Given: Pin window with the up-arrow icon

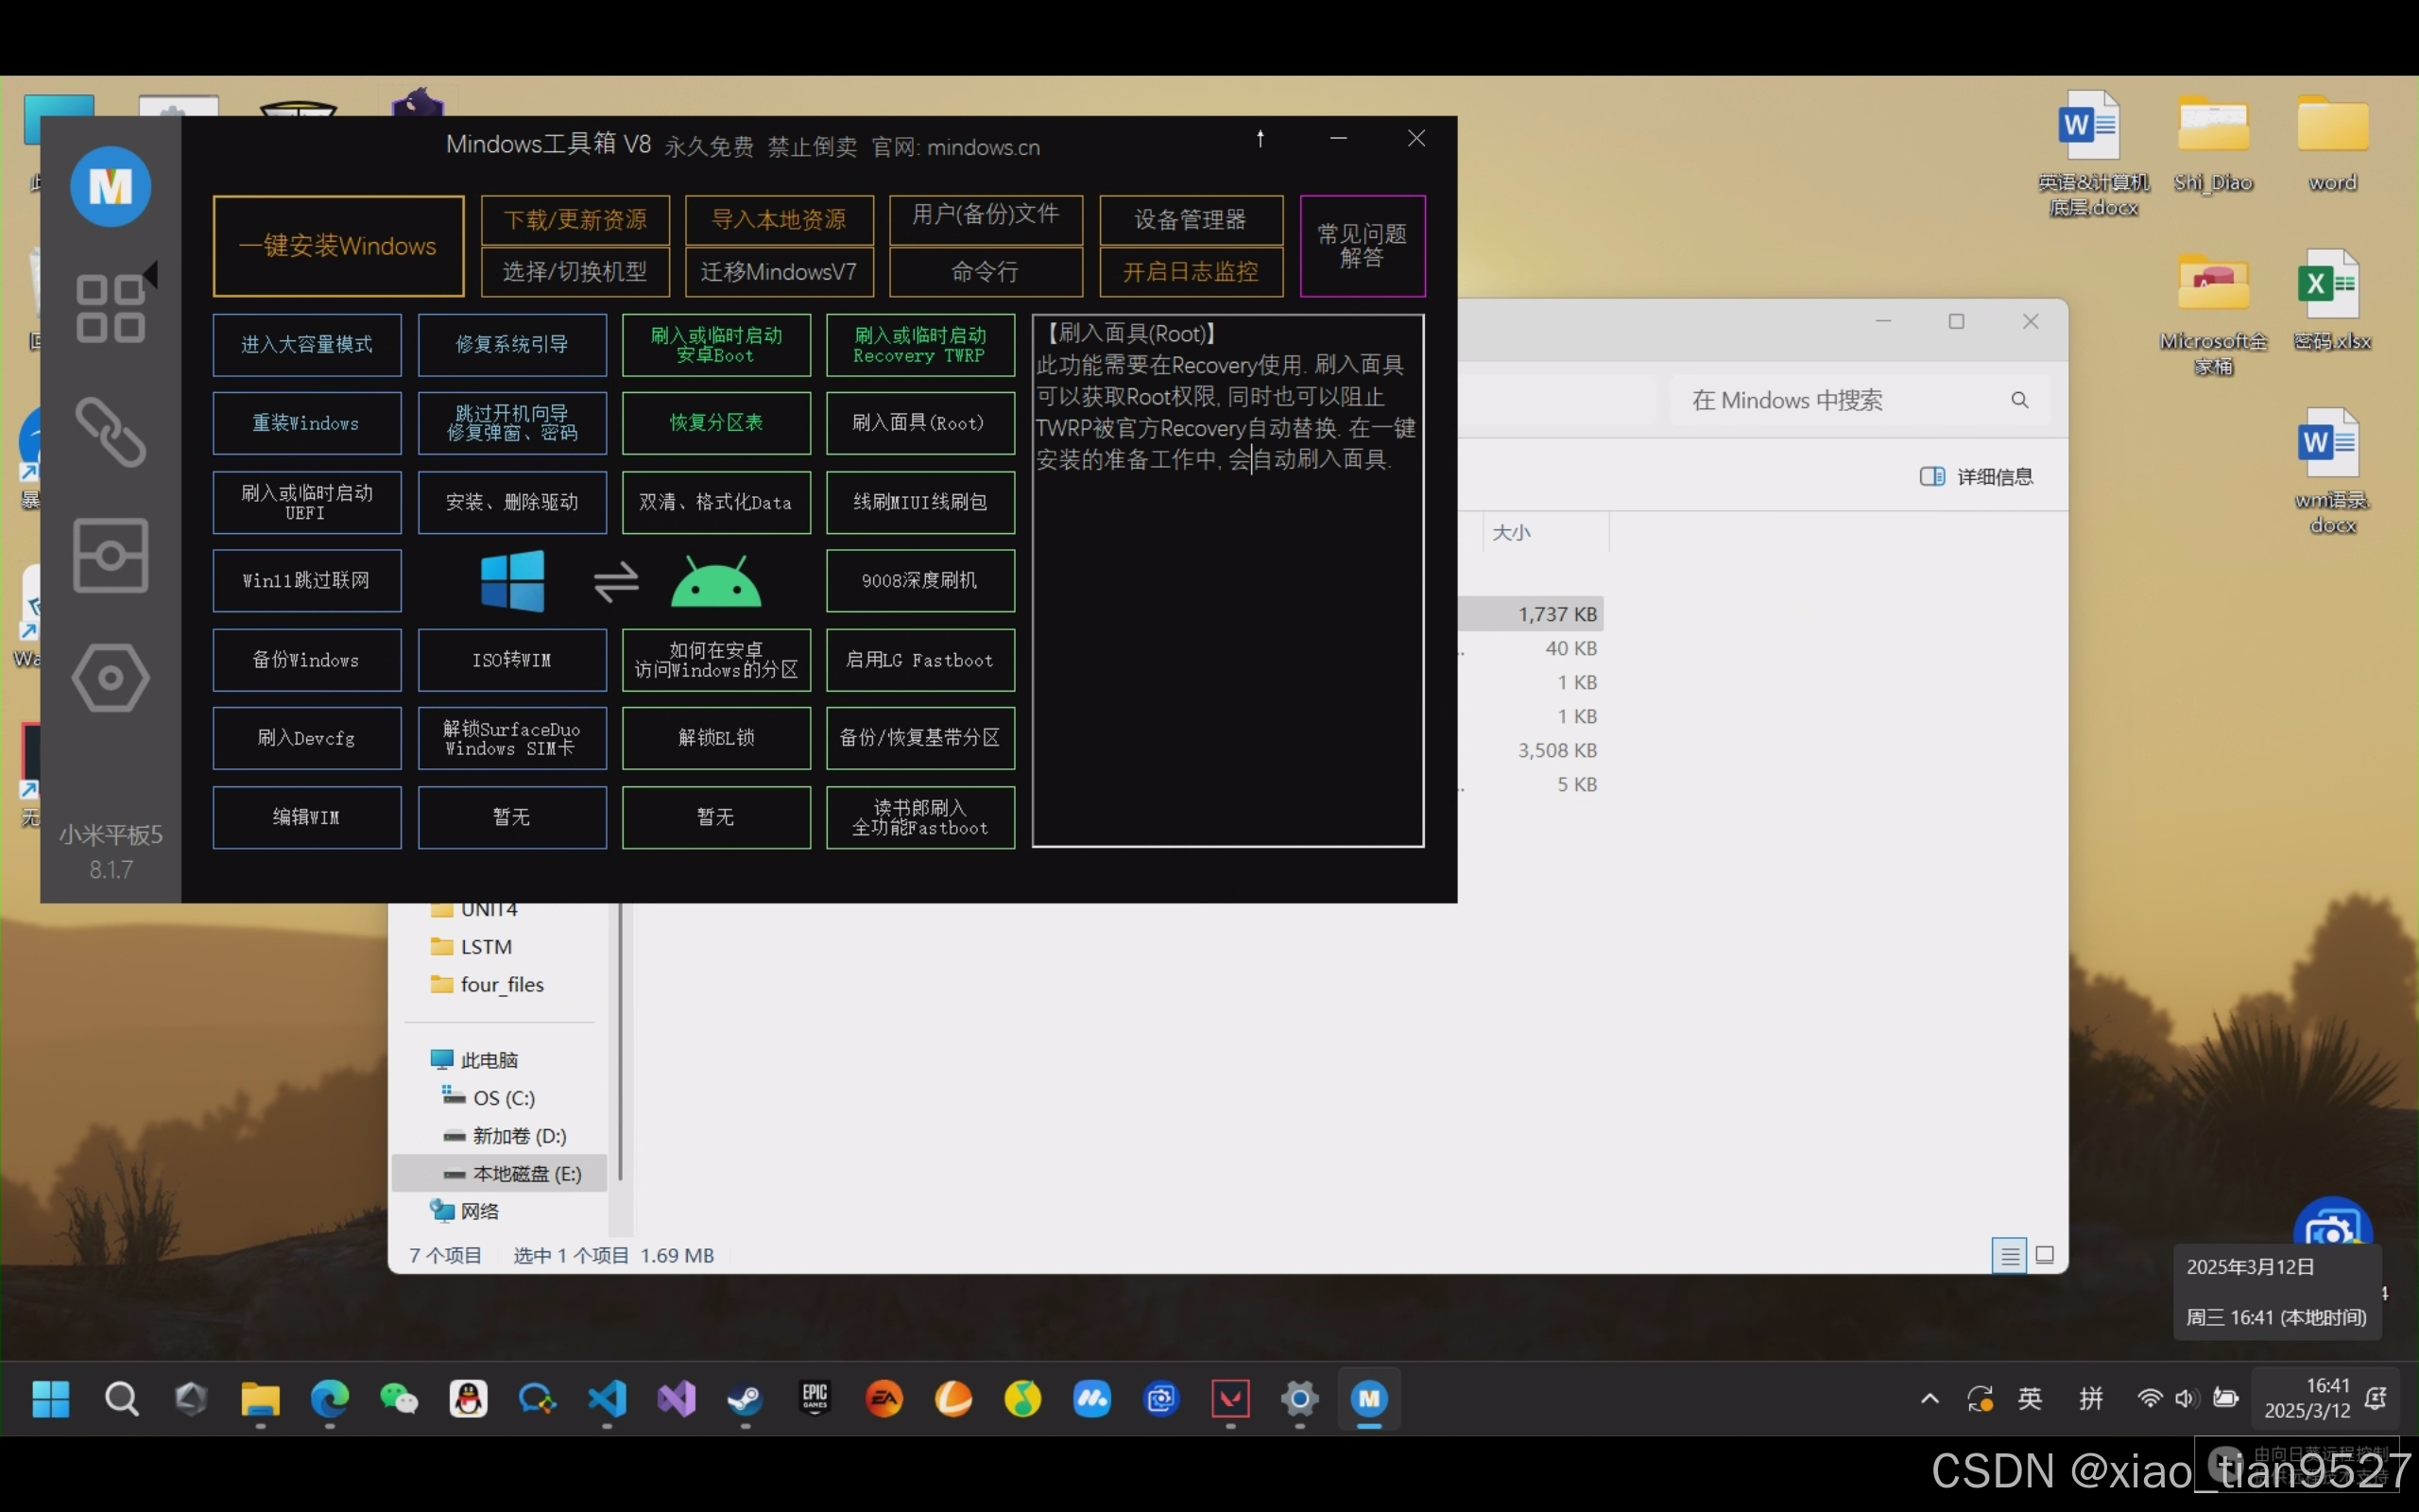Looking at the screenshot, I should pyautogui.click(x=1260, y=139).
